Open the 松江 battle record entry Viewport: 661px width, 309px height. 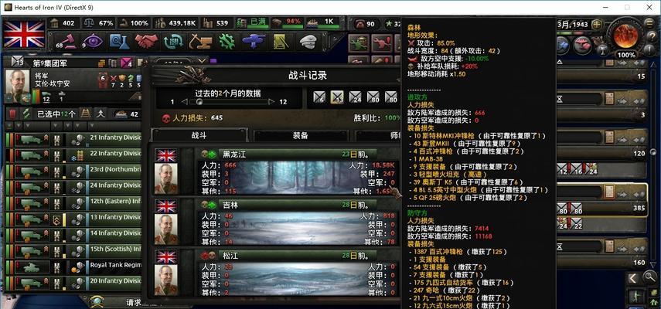tap(276, 273)
